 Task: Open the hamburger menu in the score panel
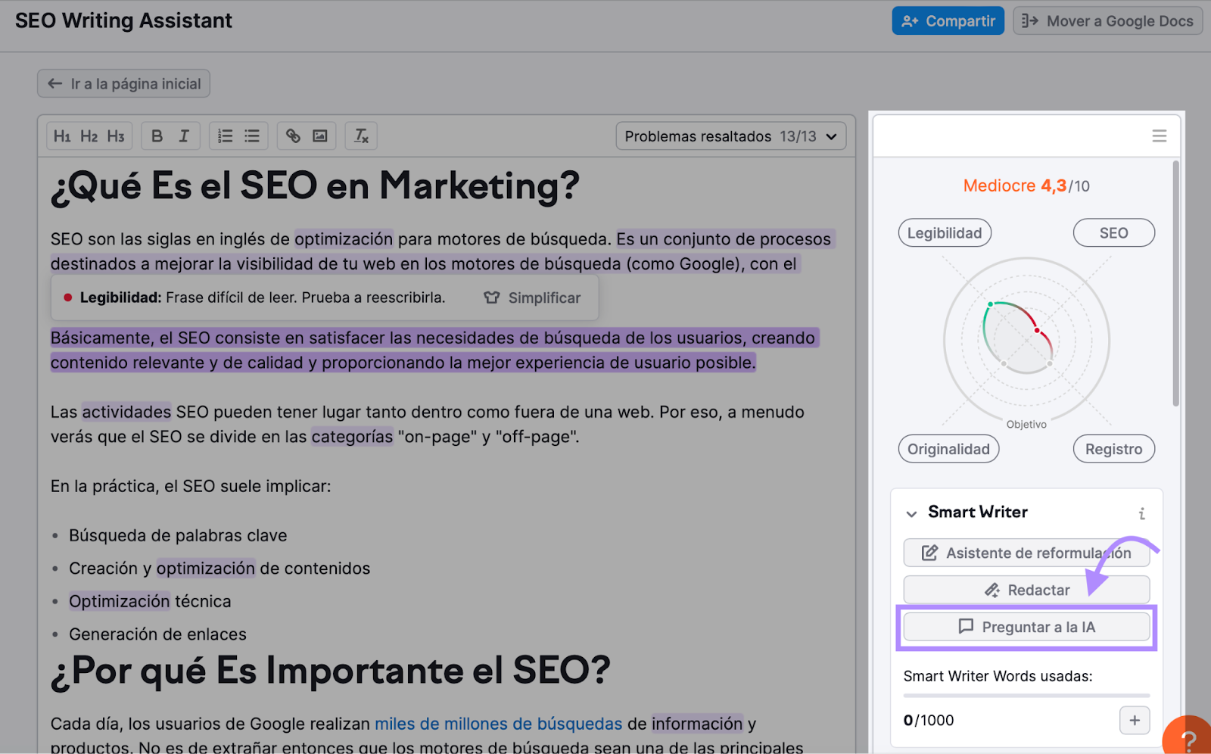pyautogui.click(x=1159, y=136)
